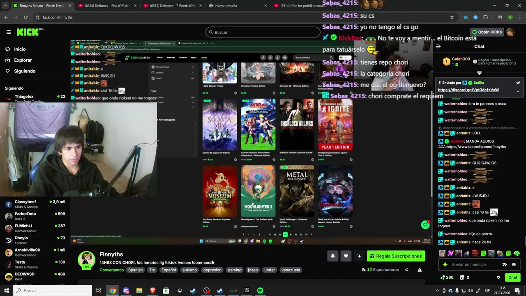Click the green headphone emote in chat bar

[x=517, y=253]
